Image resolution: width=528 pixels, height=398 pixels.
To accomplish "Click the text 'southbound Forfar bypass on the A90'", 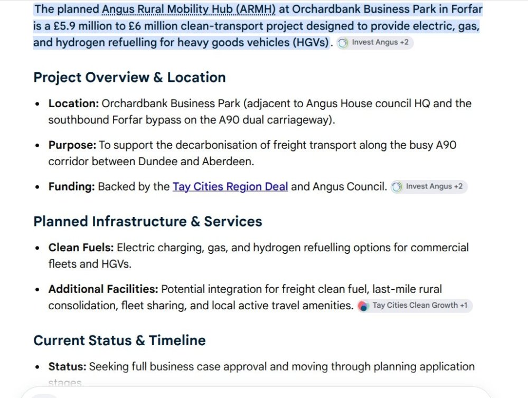I will [144, 120].
